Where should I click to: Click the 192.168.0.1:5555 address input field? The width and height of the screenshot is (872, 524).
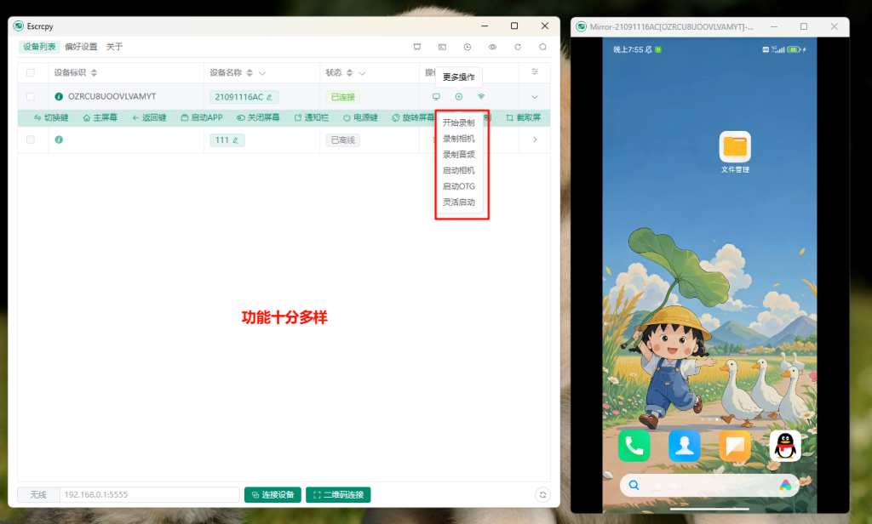pos(149,495)
